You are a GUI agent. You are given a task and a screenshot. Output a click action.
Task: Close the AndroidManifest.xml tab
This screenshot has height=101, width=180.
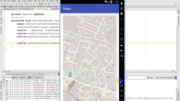click(33, 9)
